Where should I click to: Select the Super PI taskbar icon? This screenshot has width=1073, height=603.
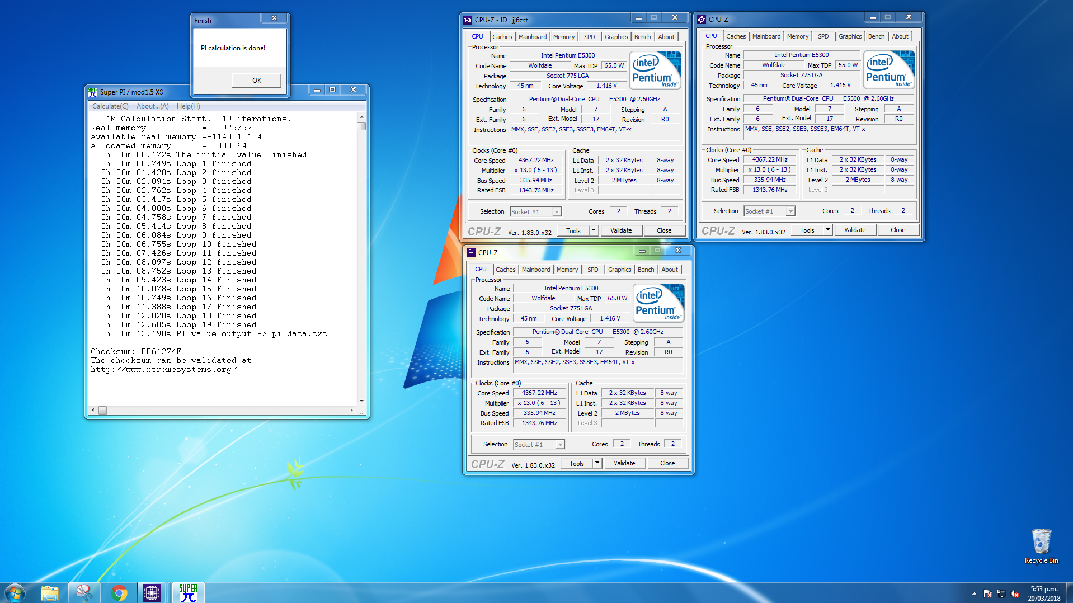(x=189, y=592)
